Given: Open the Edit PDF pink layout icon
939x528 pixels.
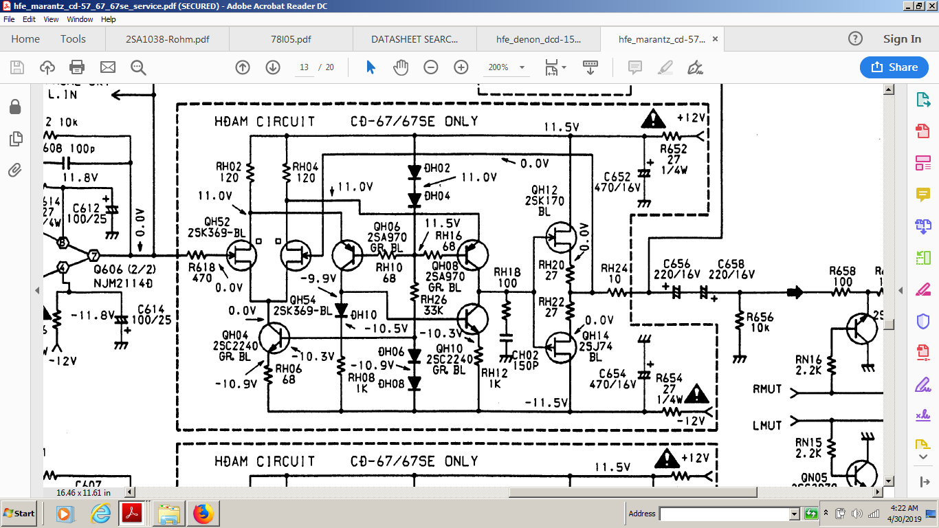Looking at the screenshot, I should click(923, 163).
